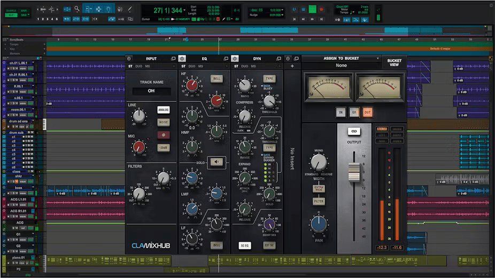Screen dimensions: 495x278
Task: Click the red phase invert button
Action: click(x=163, y=135)
